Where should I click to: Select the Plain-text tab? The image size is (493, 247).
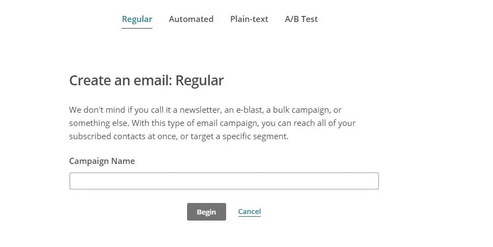(x=249, y=19)
